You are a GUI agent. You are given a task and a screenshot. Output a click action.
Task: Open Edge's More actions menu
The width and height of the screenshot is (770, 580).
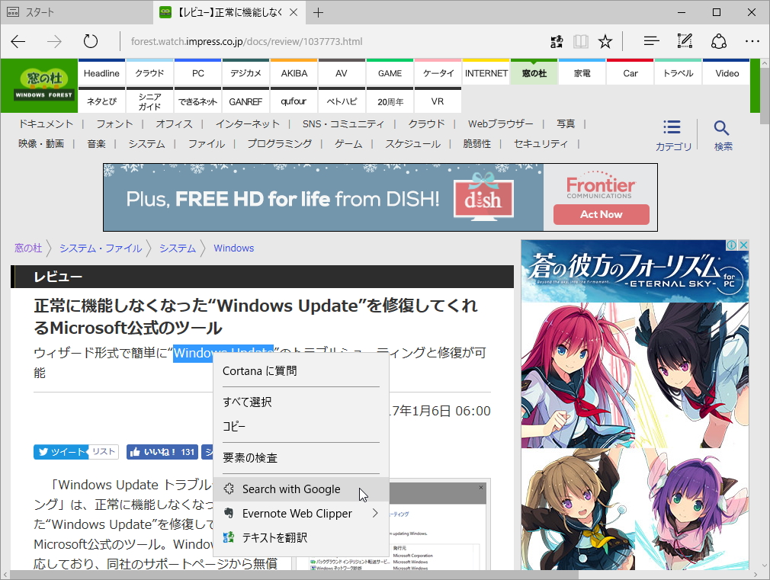point(752,41)
